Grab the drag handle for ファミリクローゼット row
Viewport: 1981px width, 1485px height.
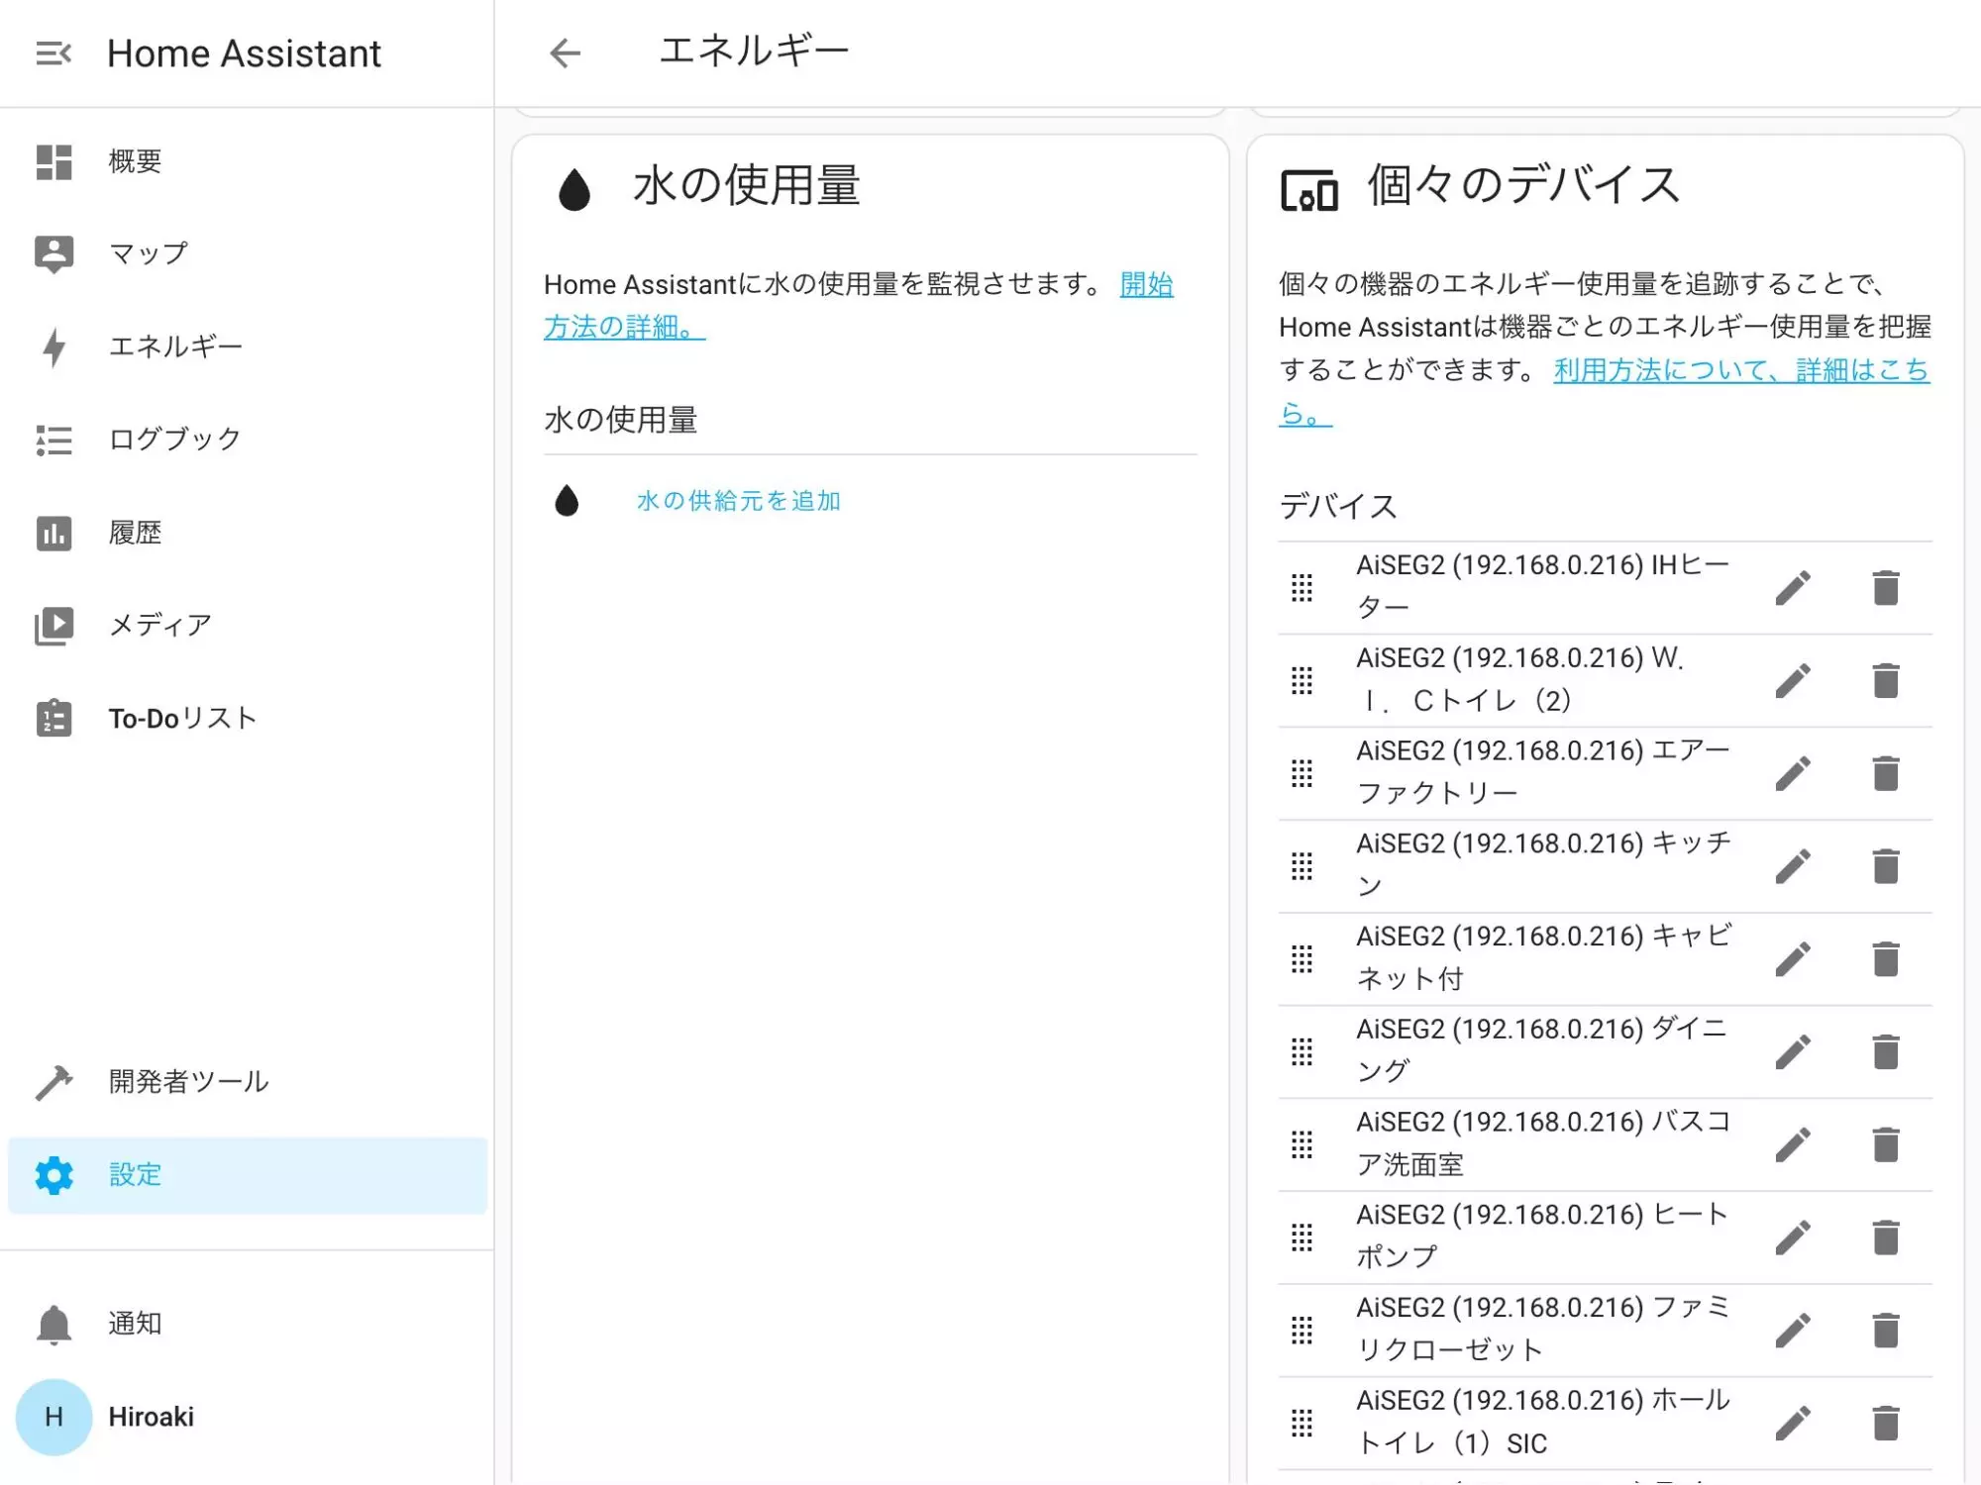pyautogui.click(x=1303, y=1331)
